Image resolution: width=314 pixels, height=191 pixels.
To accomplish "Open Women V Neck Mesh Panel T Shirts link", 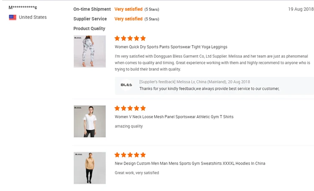I will click(x=174, y=117).
